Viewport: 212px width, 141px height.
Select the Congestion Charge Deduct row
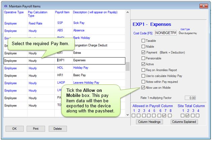(64, 45)
